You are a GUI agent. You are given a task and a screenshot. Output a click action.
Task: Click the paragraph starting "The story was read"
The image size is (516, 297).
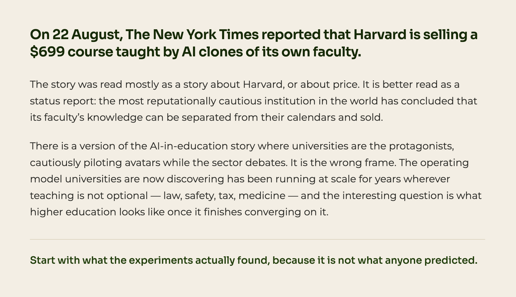click(254, 101)
